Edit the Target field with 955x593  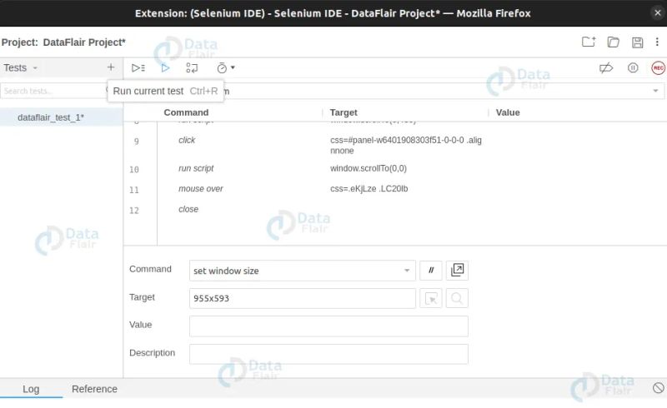click(x=303, y=298)
